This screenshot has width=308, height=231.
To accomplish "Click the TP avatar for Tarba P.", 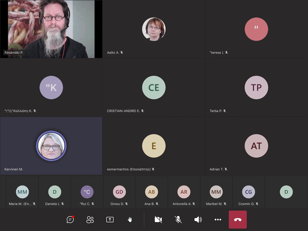I will [x=256, y=88].
